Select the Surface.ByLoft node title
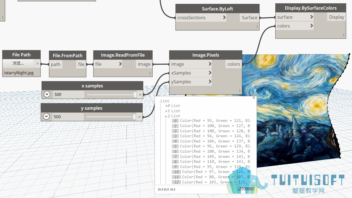Image resolution: width=352 pixels, height=198 pixels. 218,9
